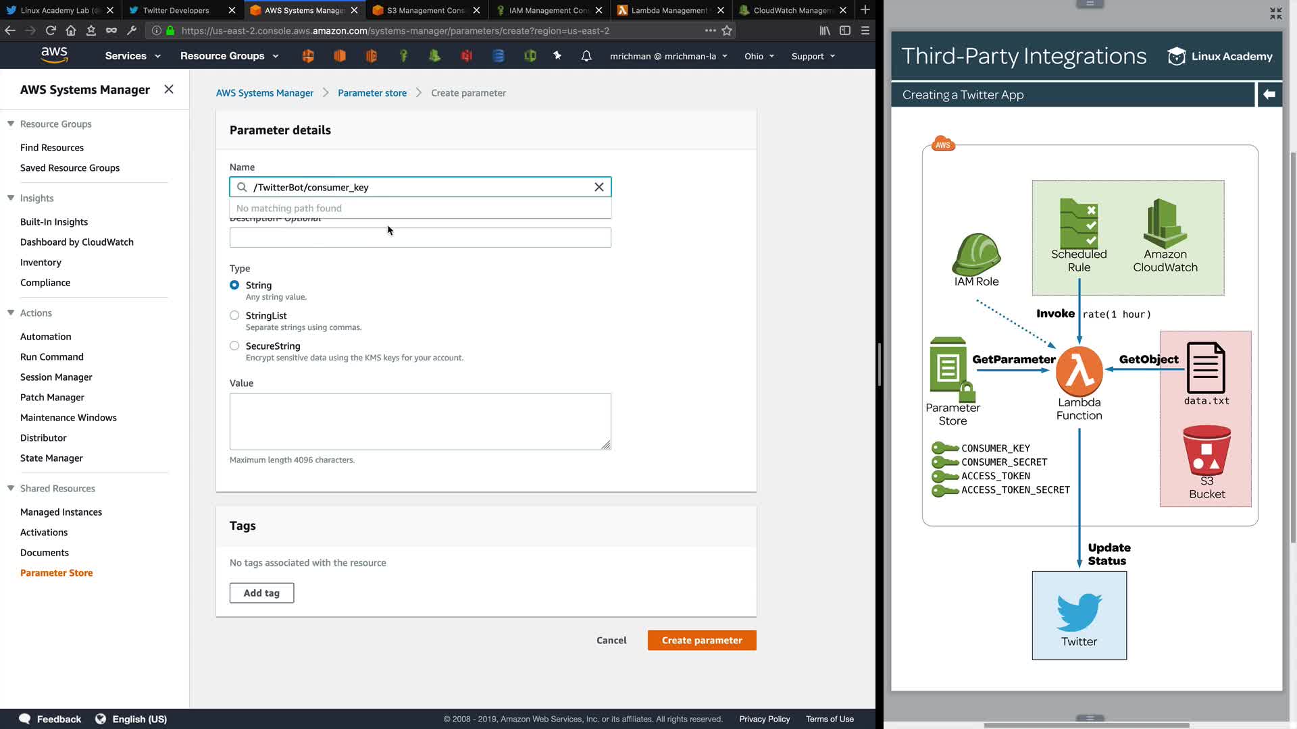Bookmark this page with star icon

pyautogui.click(x=727, y=30)
